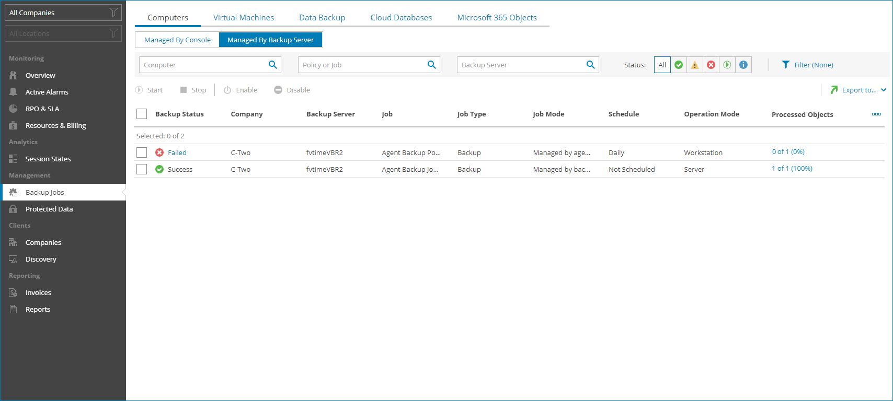
Task: Open Active Alarms in sidebar
Action: [x=47, y=92]
